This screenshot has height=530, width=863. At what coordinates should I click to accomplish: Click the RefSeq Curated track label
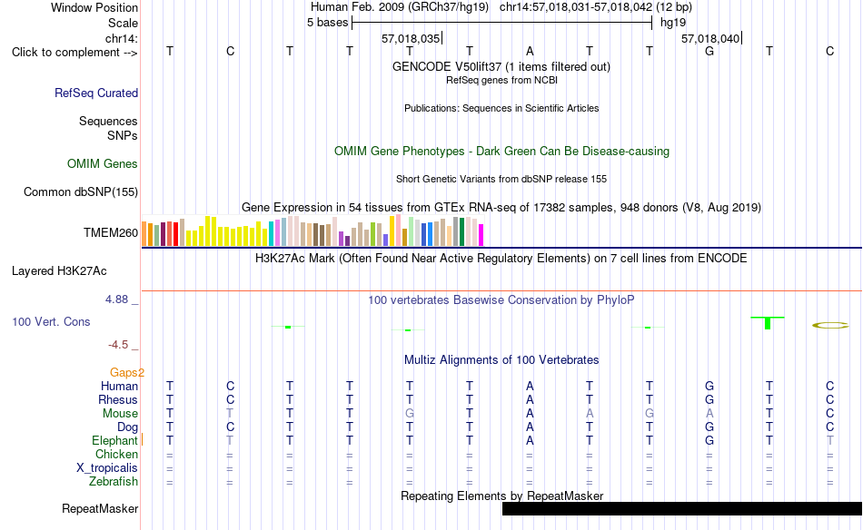coord(96,93)
